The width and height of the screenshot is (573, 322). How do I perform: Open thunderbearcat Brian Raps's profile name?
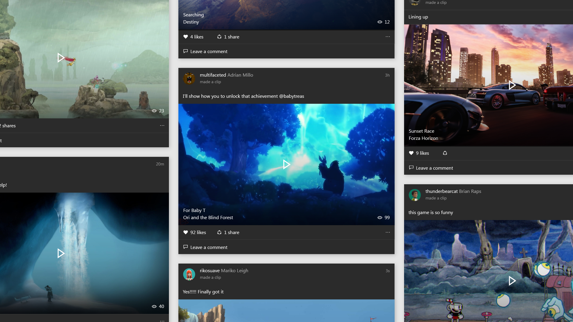[x=453, y=191]
